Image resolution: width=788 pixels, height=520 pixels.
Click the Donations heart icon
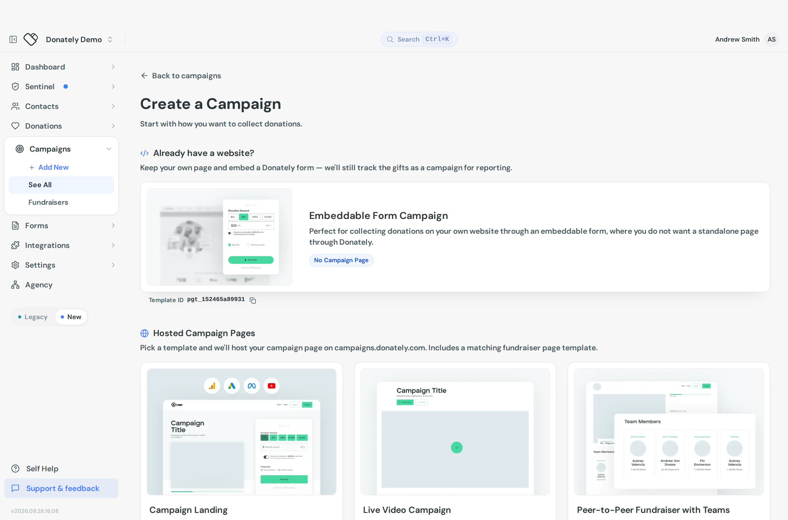click(15, 126)
